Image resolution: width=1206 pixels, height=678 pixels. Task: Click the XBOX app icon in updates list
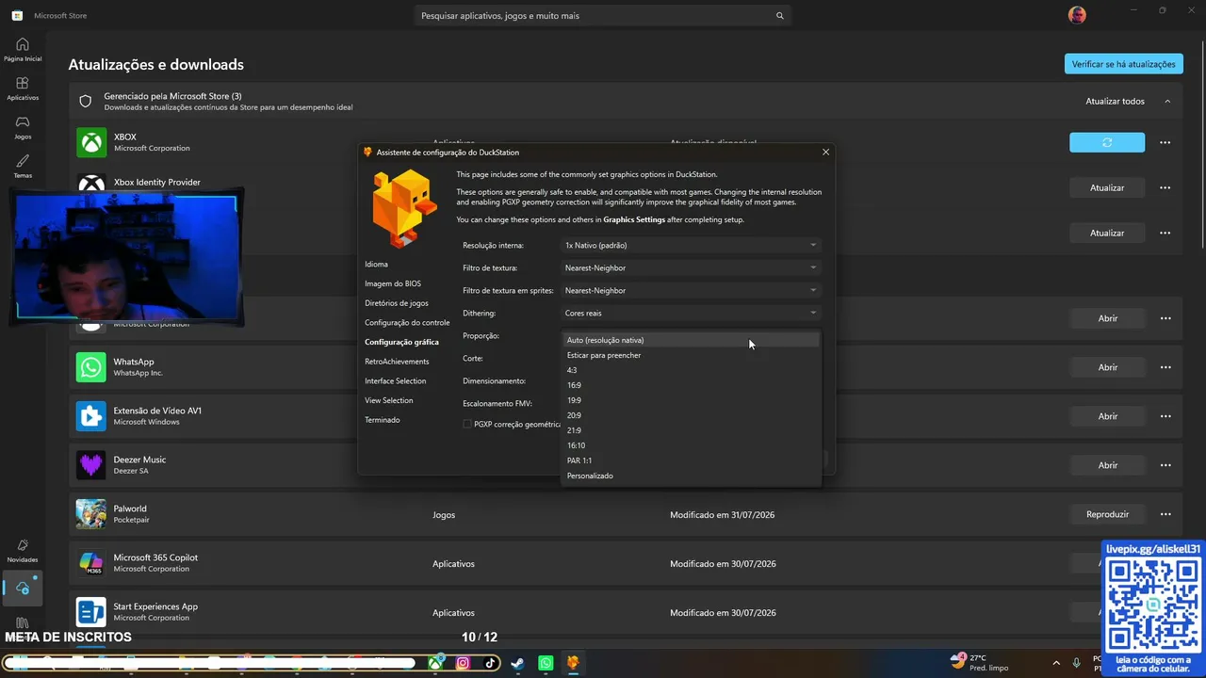[x=91, y=142]
